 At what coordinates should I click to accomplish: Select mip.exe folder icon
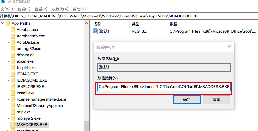pyautogui.click(x=13, y=112)
